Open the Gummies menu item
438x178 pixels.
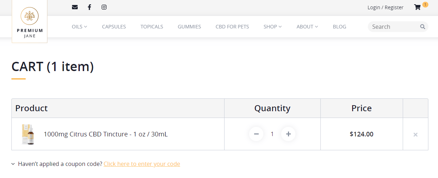click(189, 27)
